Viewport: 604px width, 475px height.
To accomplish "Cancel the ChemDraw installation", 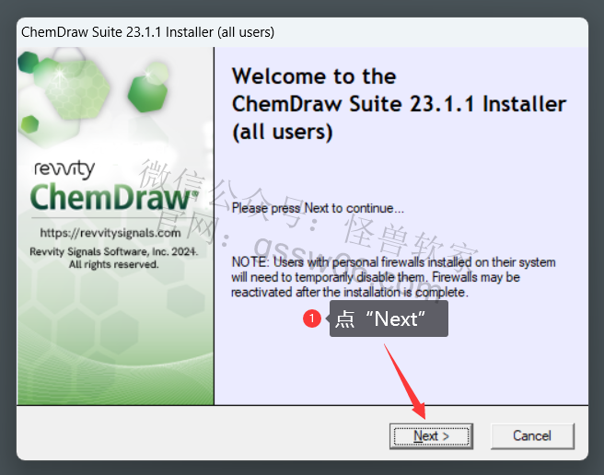I will click(532, 436).
